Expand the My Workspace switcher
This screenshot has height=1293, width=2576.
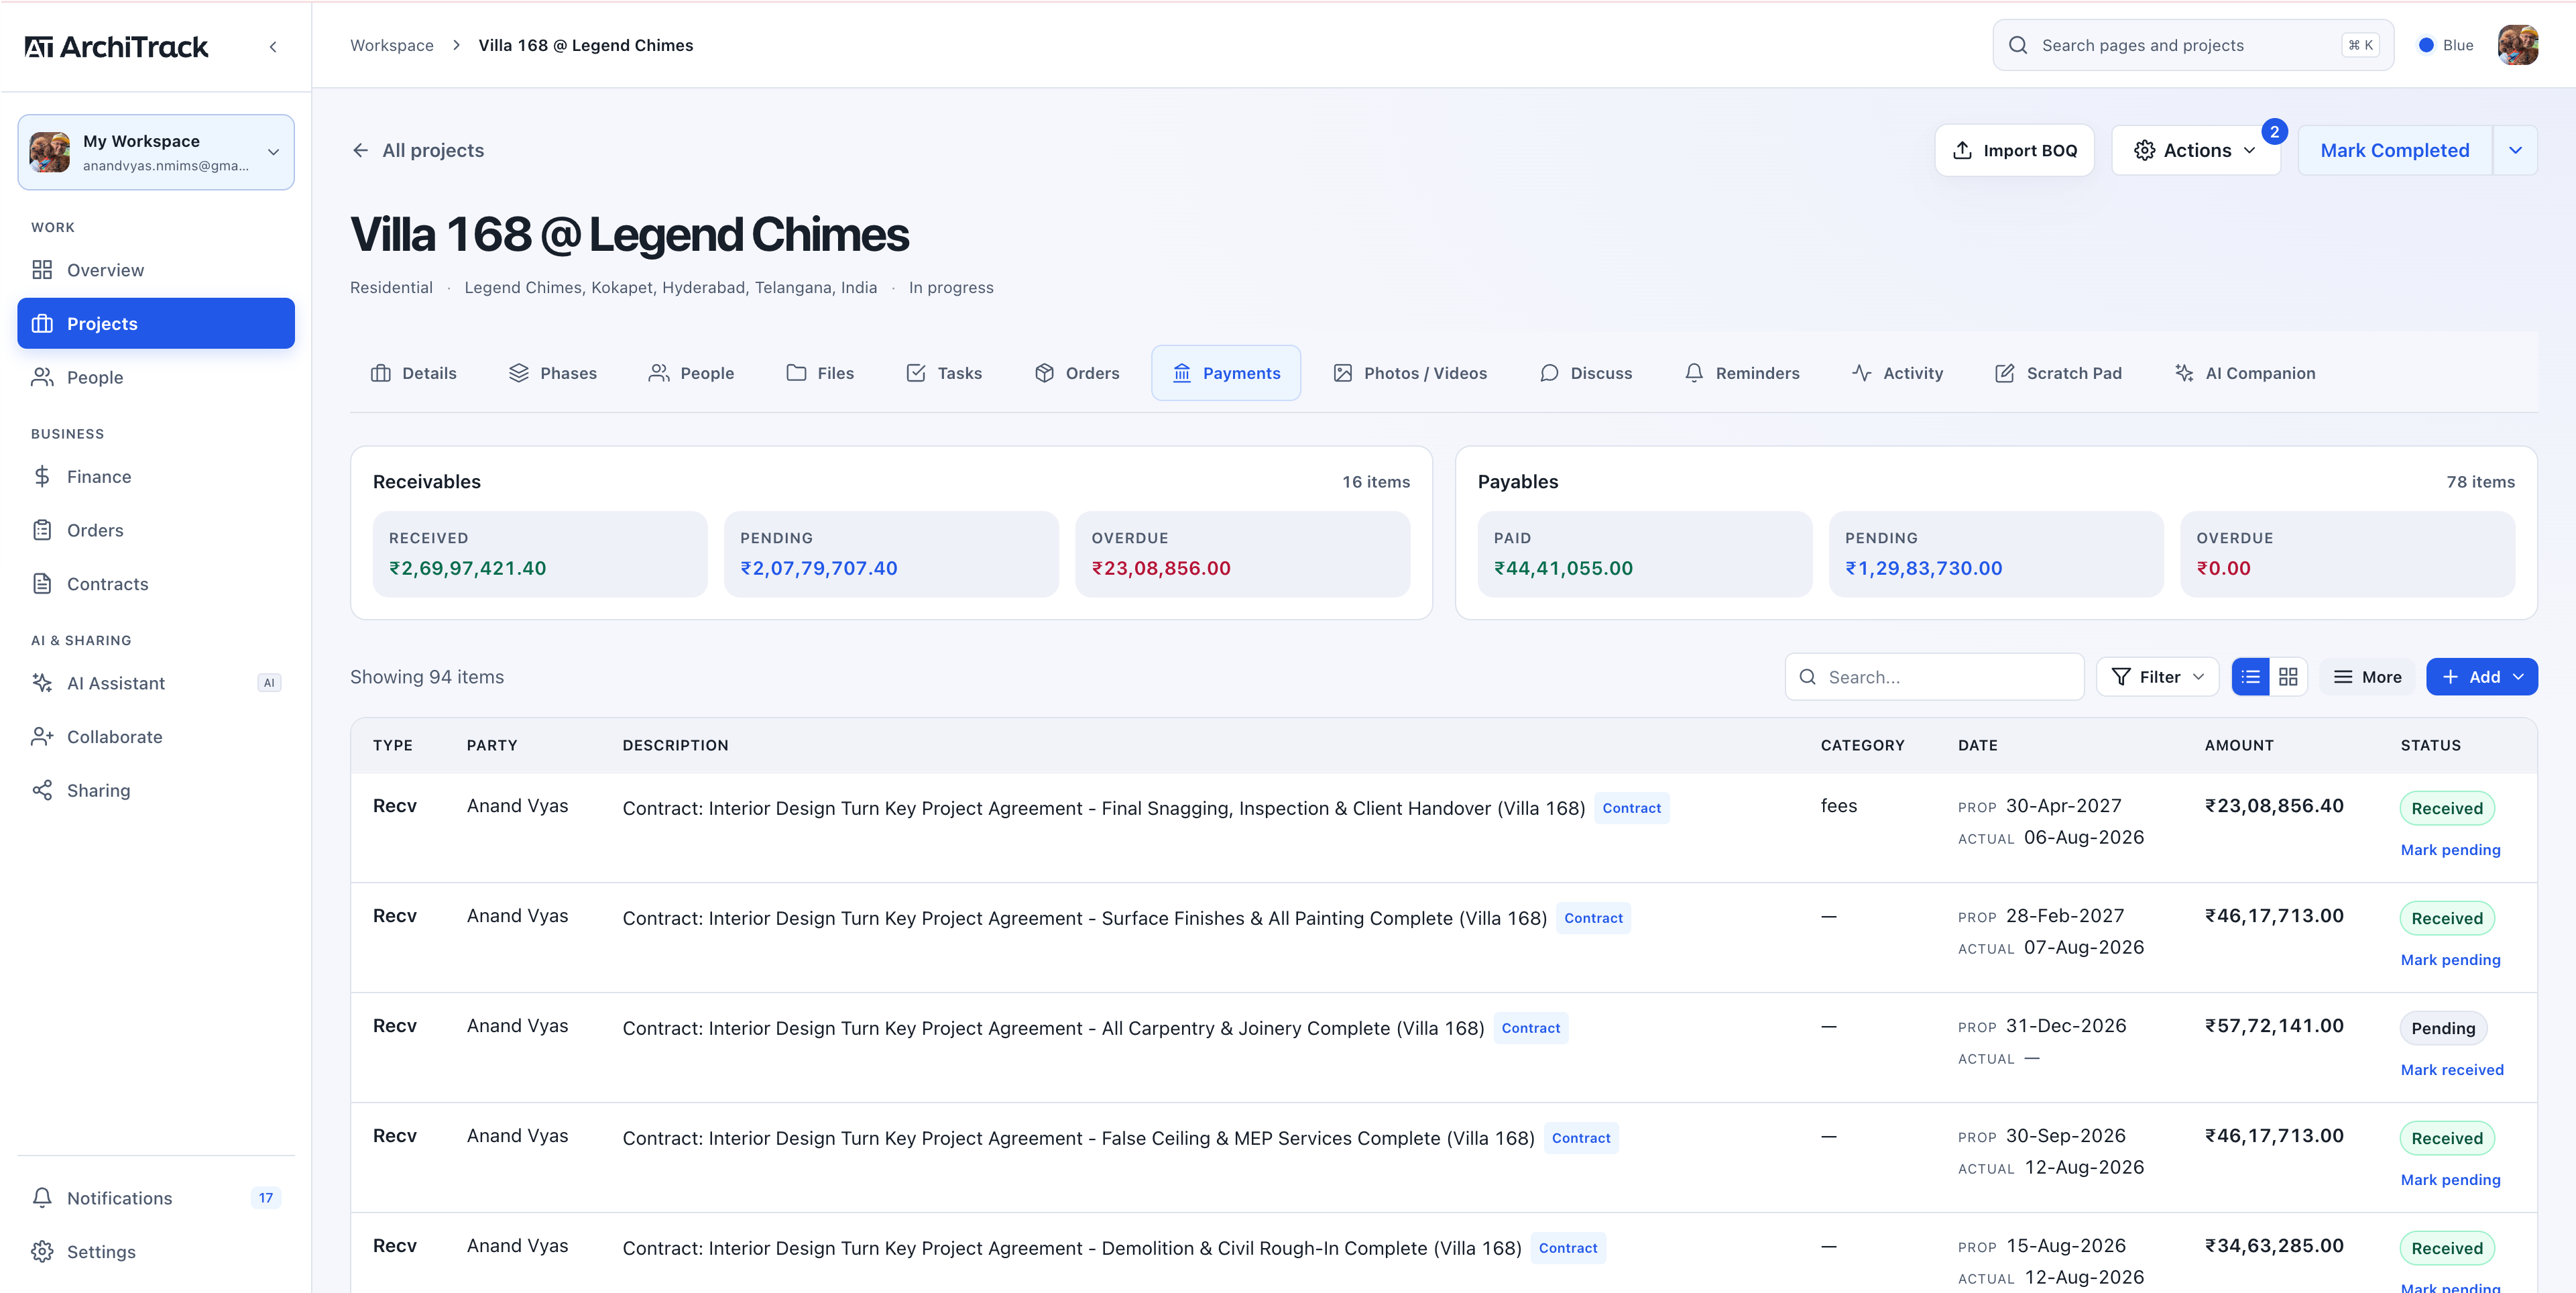tap(156, 152)
